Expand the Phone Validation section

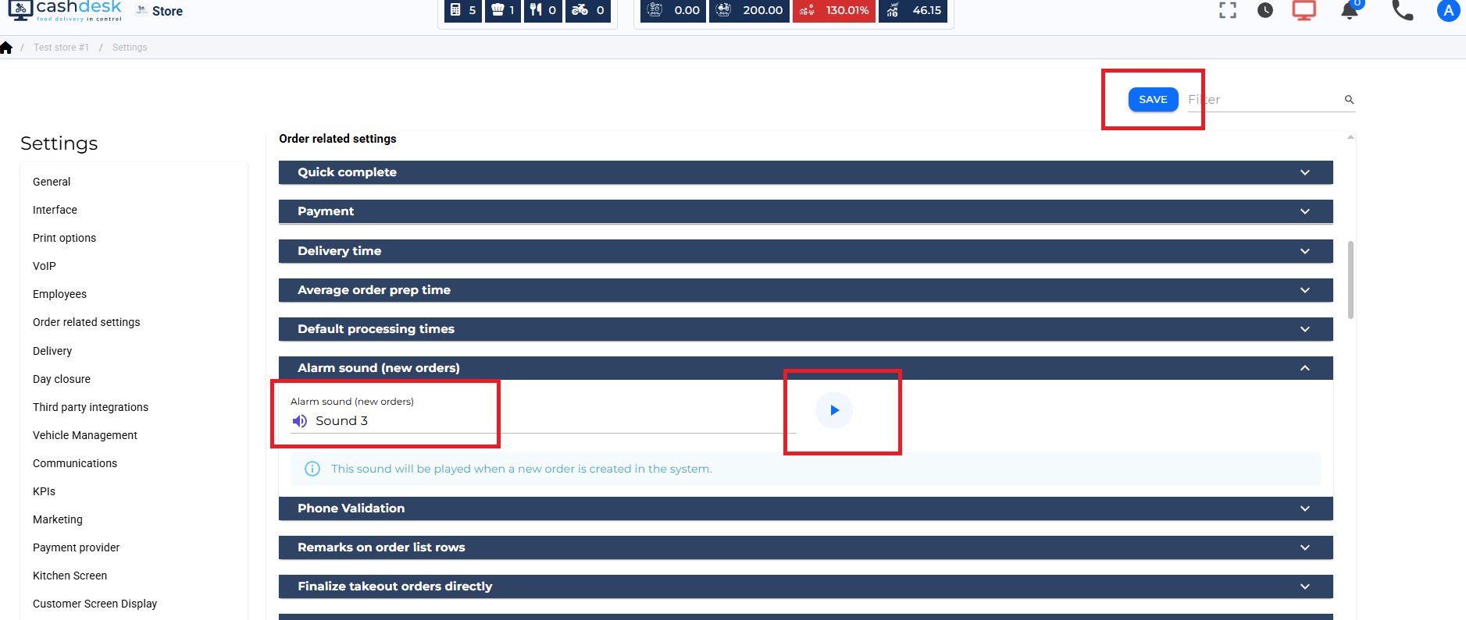point(805,508)
